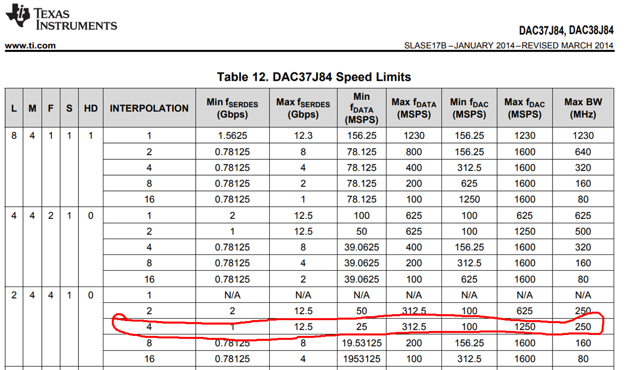Select the L column value 8
The image size is (627, 370).
(x=14, y=136)
